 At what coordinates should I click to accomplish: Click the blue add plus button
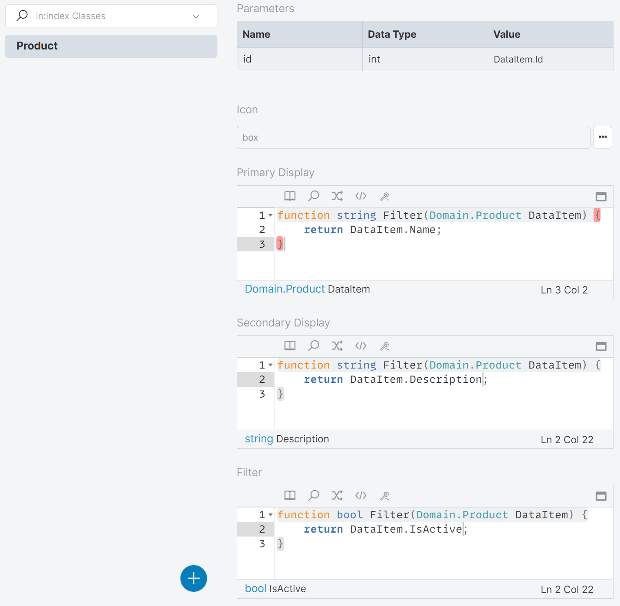pyautogui.click(x=194, y=578)
